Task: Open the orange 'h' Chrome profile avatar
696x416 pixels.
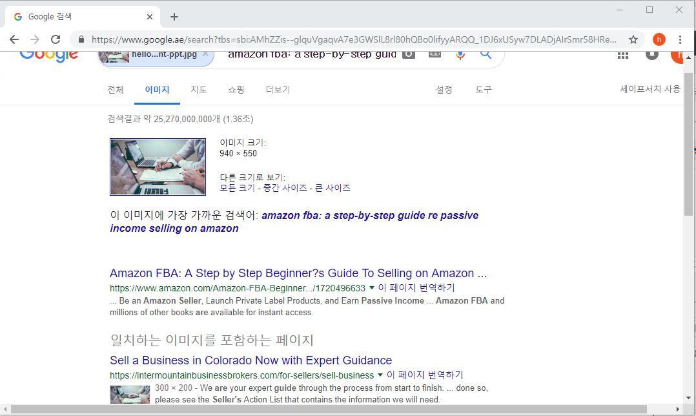Action: click(x=659, y=39)
